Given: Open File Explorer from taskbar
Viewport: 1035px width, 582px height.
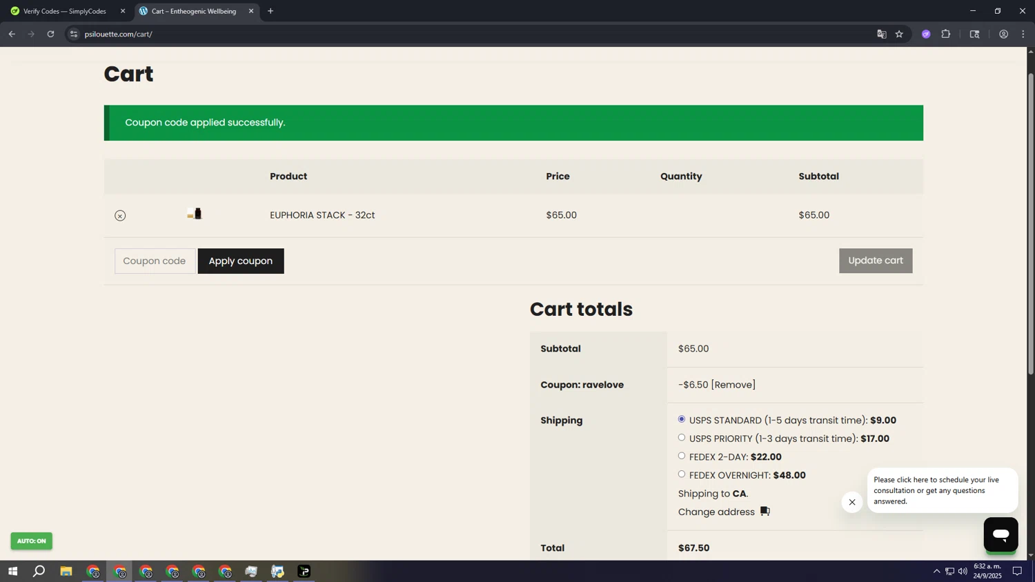Looking at the screenshot, I should click(x=66, y=571).
